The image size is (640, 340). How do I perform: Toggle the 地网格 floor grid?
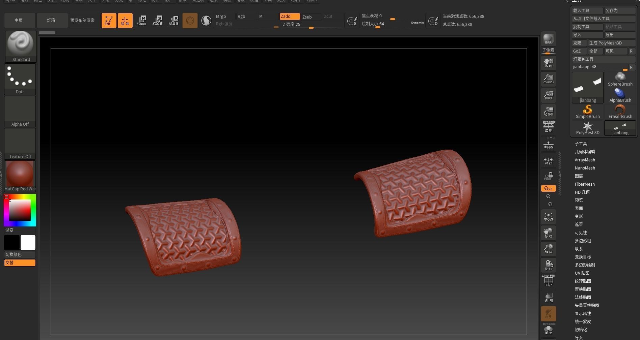coord(548,143)
